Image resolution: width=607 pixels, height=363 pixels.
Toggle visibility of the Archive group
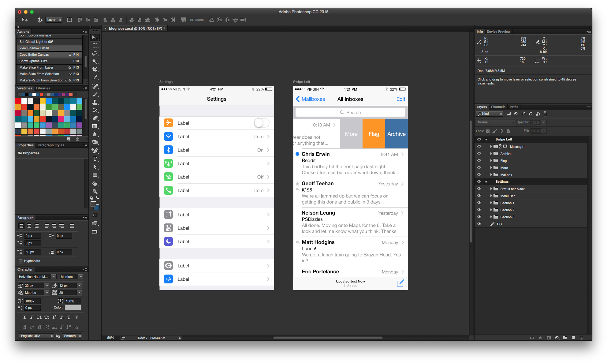tap(479, 154)
